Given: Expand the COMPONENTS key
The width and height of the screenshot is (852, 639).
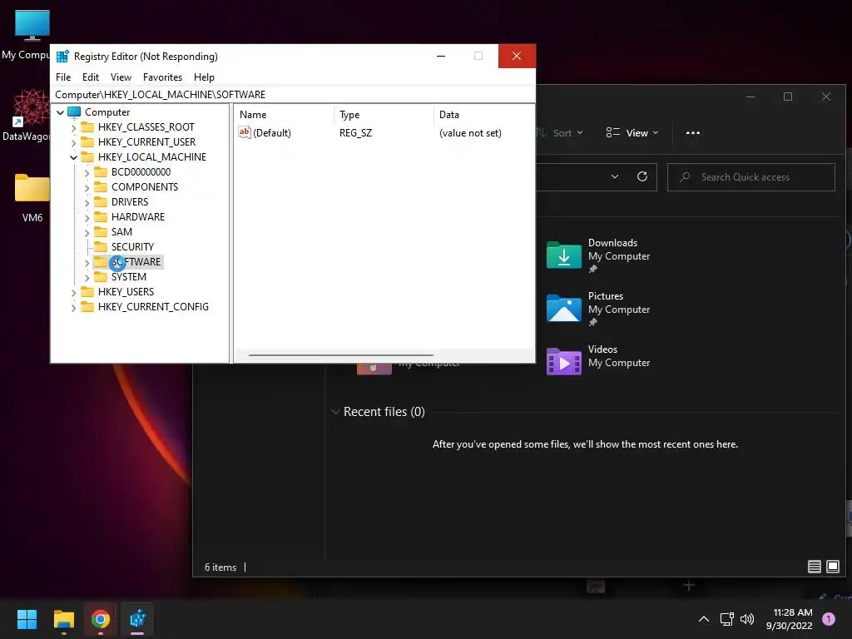Looking at the screenshot, I should 87,187.
